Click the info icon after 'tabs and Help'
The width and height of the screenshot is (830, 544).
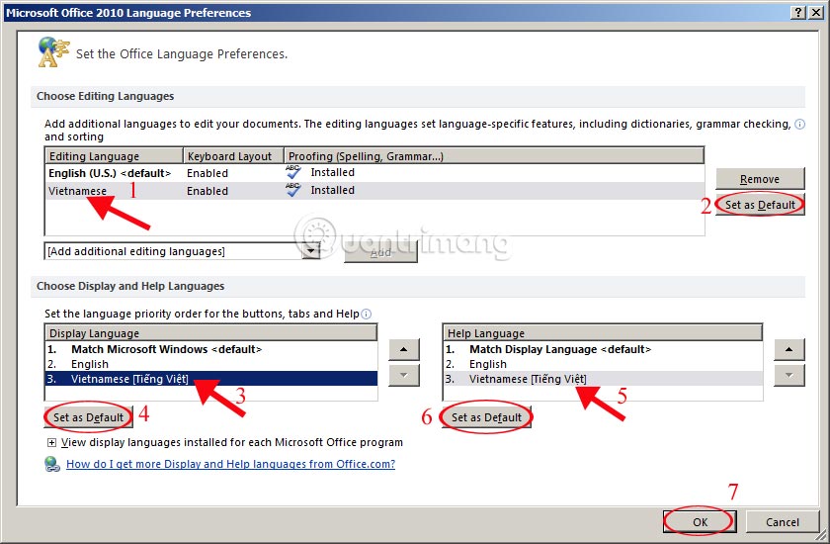point(366,315)
